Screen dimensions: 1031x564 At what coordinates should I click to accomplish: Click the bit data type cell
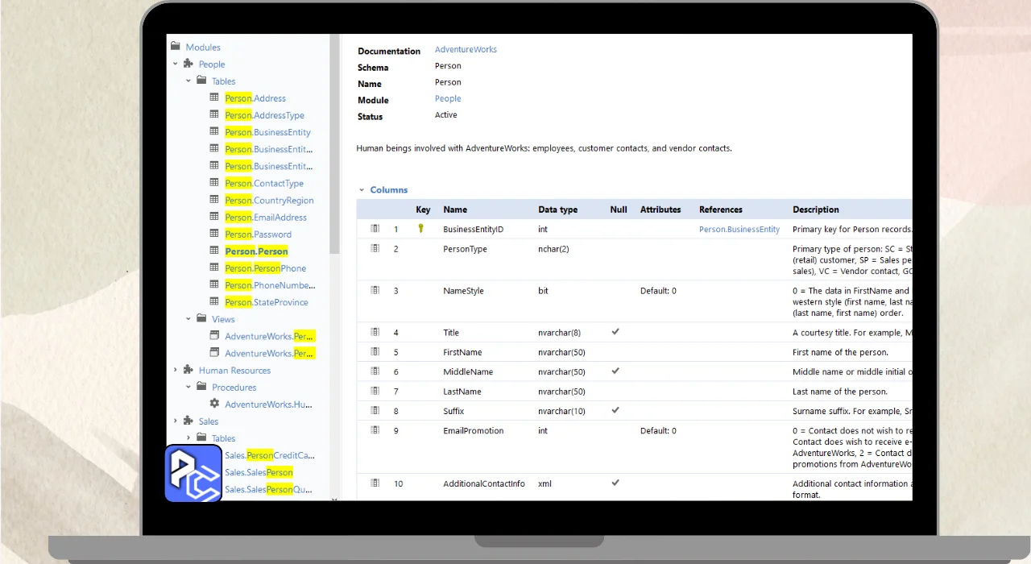pos(542,291)
